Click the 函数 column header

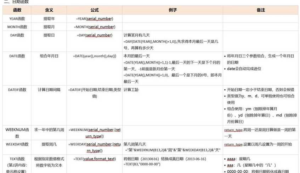[17, 10]
